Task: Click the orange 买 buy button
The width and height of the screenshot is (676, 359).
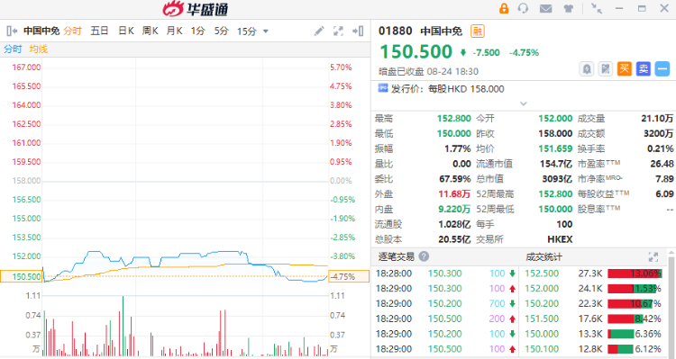Action: tap(625, 69)
